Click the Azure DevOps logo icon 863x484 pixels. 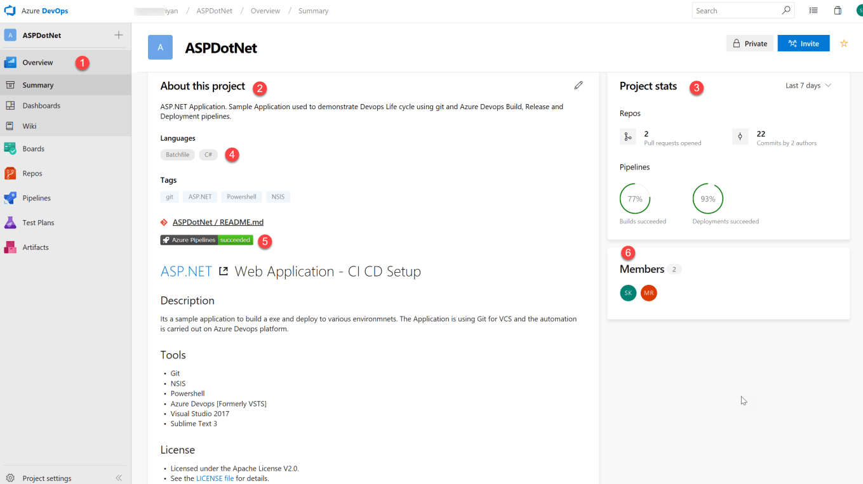10,11
